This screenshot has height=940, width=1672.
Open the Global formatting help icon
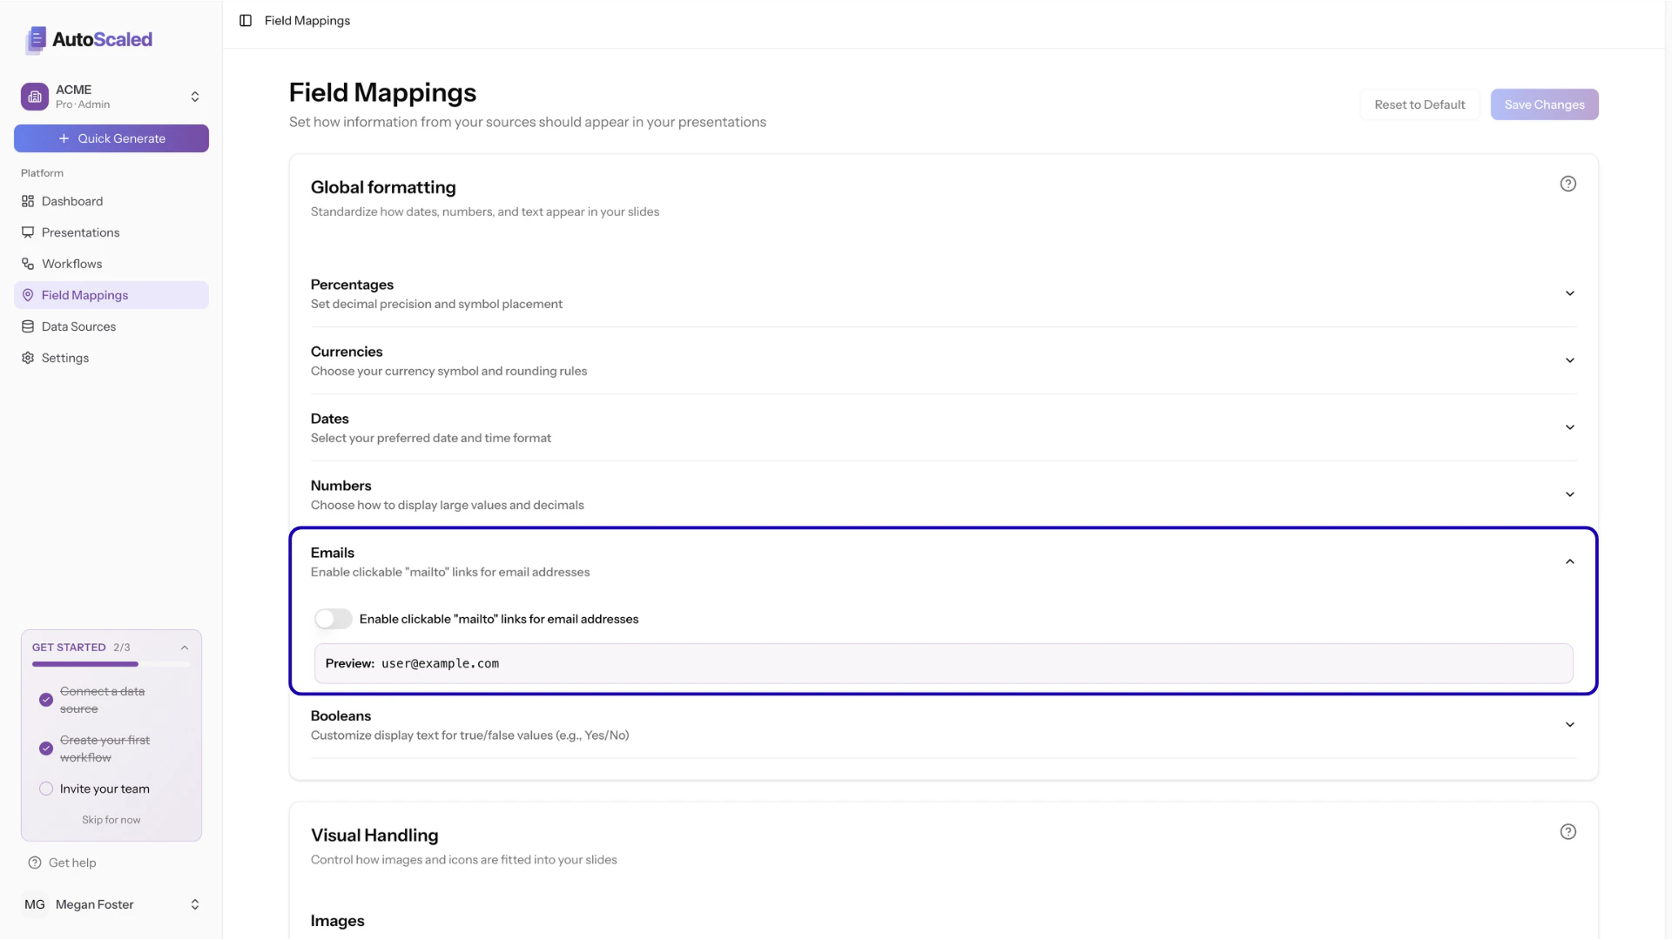click(1568, 184)
